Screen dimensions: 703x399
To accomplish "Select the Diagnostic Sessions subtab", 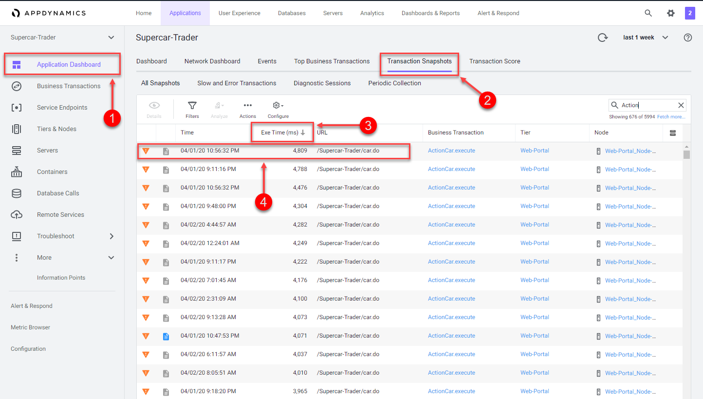I will click(322, 83).
